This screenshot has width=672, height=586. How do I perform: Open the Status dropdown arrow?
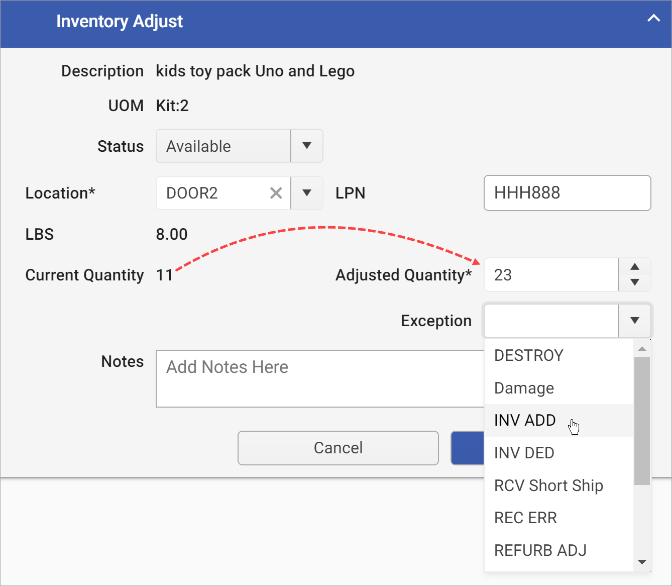point(306,146)
